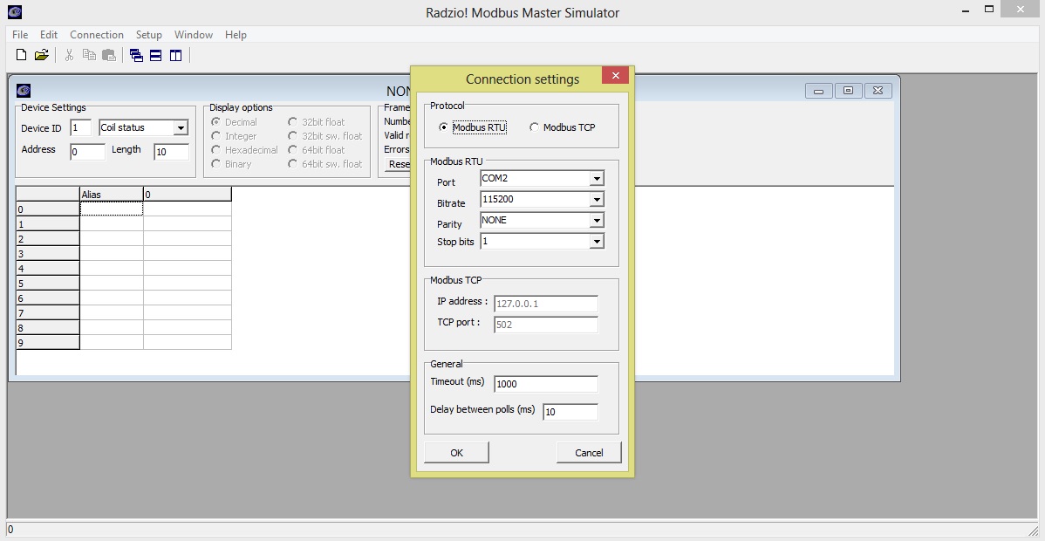Viewport: 1045px width, 541px height.
Task: Open the Help menu
Action: 236,35
